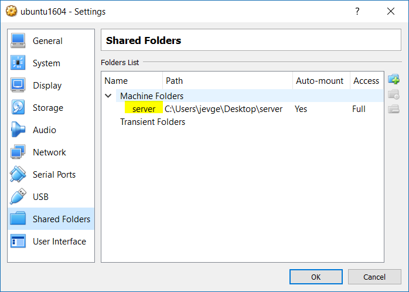Click the USB plug icon
This screenshot has height=292, width=409.
tap(18, 196)
